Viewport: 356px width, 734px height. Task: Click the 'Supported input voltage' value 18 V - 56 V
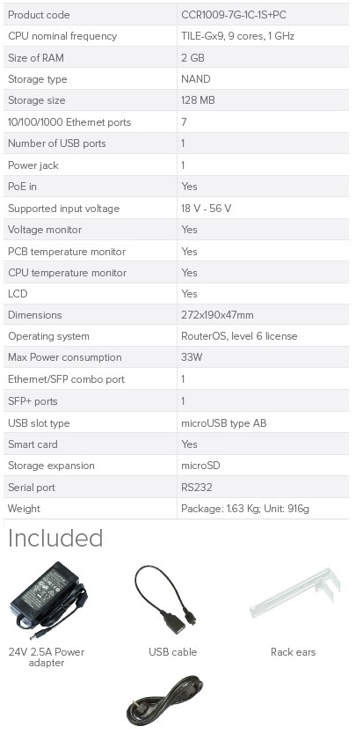(x=207, y=209)
